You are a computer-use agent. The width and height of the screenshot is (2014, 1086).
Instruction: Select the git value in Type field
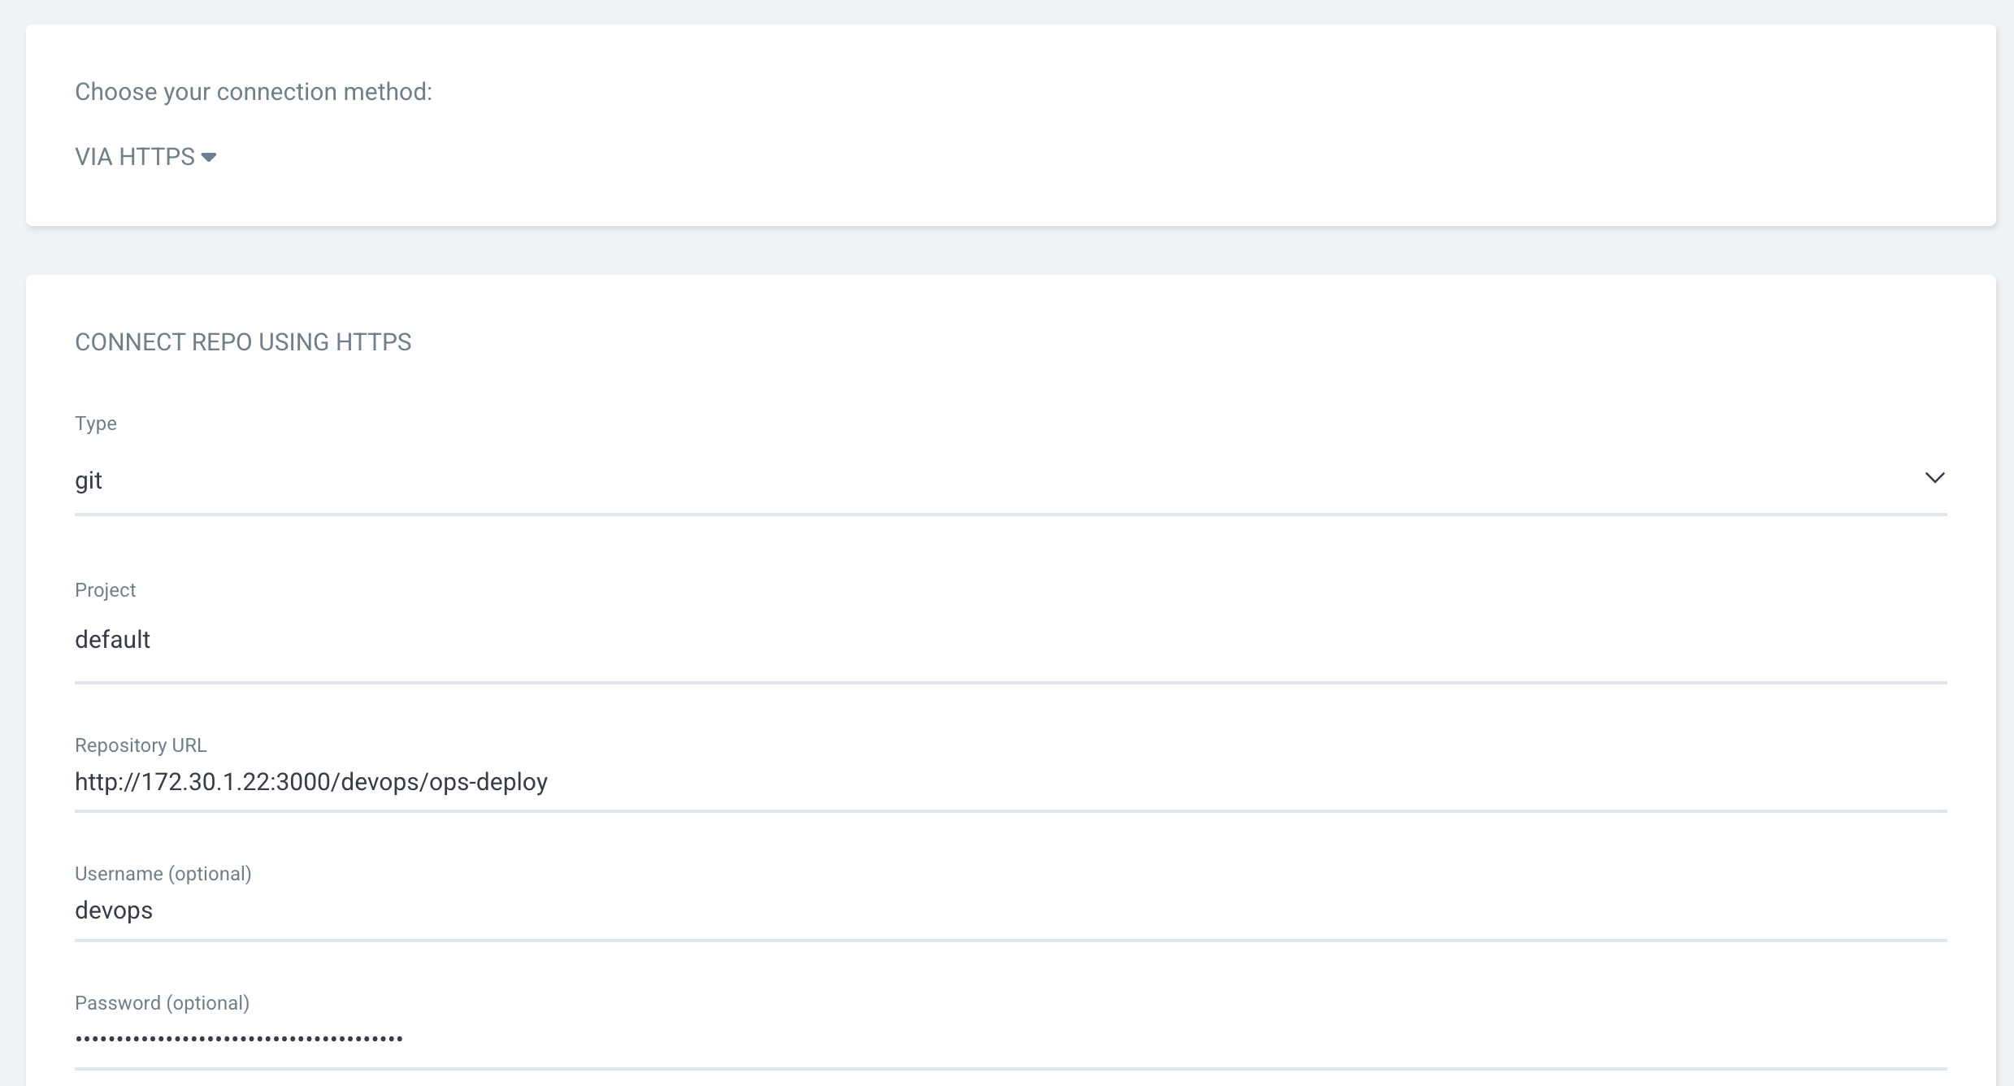(x=89, y=480)
